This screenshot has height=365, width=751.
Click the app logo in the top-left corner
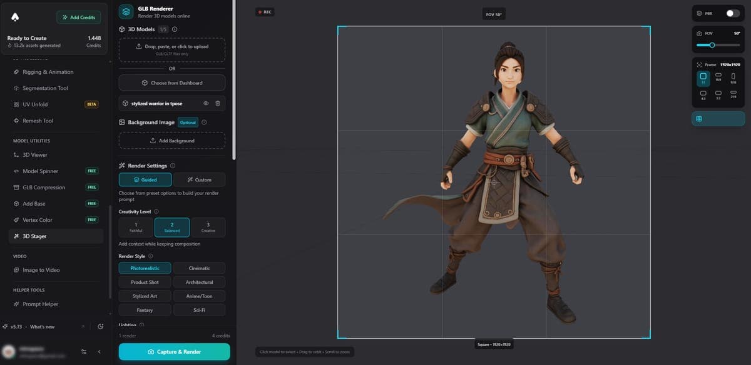click(14, 17)
